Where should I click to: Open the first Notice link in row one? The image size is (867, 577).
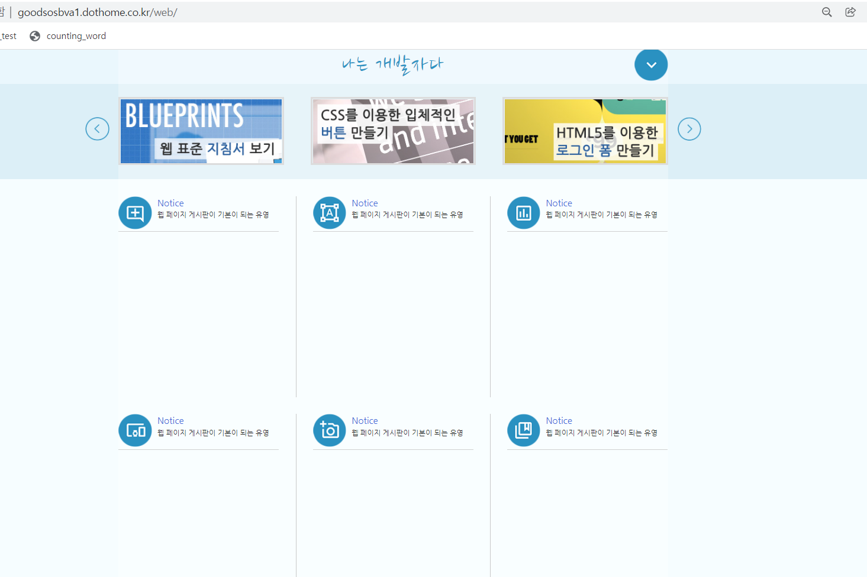click(x=170, y=203)
